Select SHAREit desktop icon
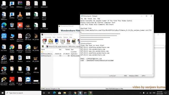Screen dimensions: 169x95 (x=4, y=37)
